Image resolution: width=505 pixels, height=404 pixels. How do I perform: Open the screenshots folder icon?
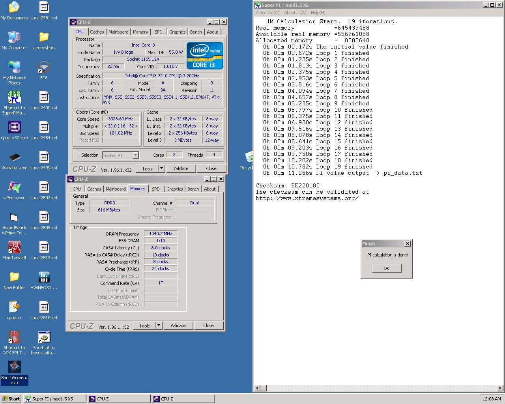point(44,41)
